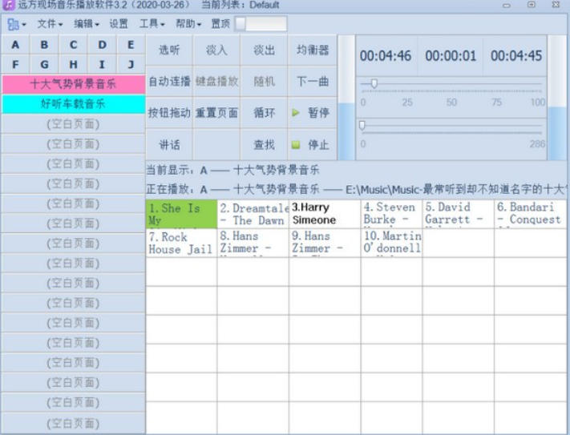Adjust the 0-100 volume slider
Viewport: 570px width, 435px height.
(x=451, y=84)
